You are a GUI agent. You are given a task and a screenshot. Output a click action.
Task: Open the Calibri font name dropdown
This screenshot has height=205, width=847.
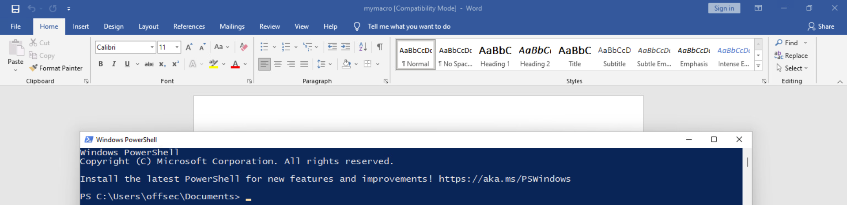point(152,47)
